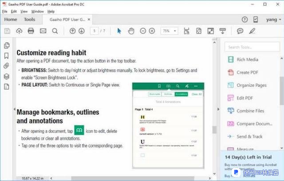The image size is (284, 181).
Task: Open the Send & Track tool
Action: [x=245, y=137]
